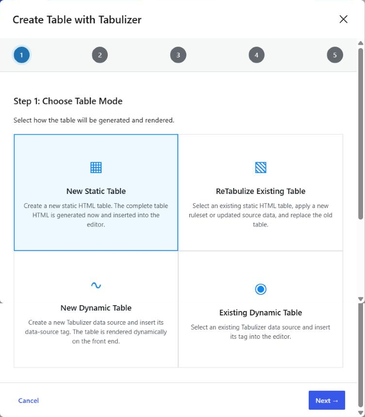Viewport: 365px width, 417px height.
Task: Choose the New Dynamic Table title
Action: pos(96,308)
